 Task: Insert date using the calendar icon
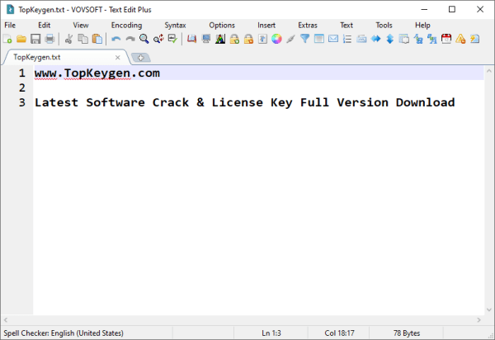point(446,39)
